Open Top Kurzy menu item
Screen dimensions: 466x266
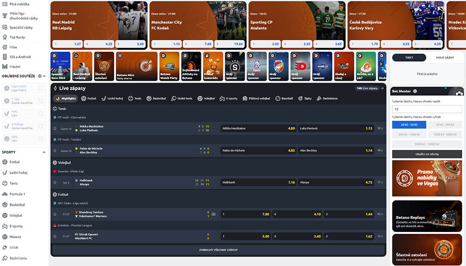17,37
